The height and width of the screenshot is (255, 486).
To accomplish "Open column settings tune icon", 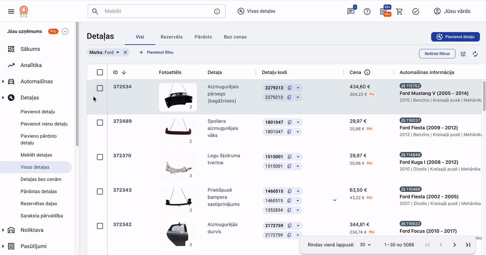I will (x=463, y=54).
